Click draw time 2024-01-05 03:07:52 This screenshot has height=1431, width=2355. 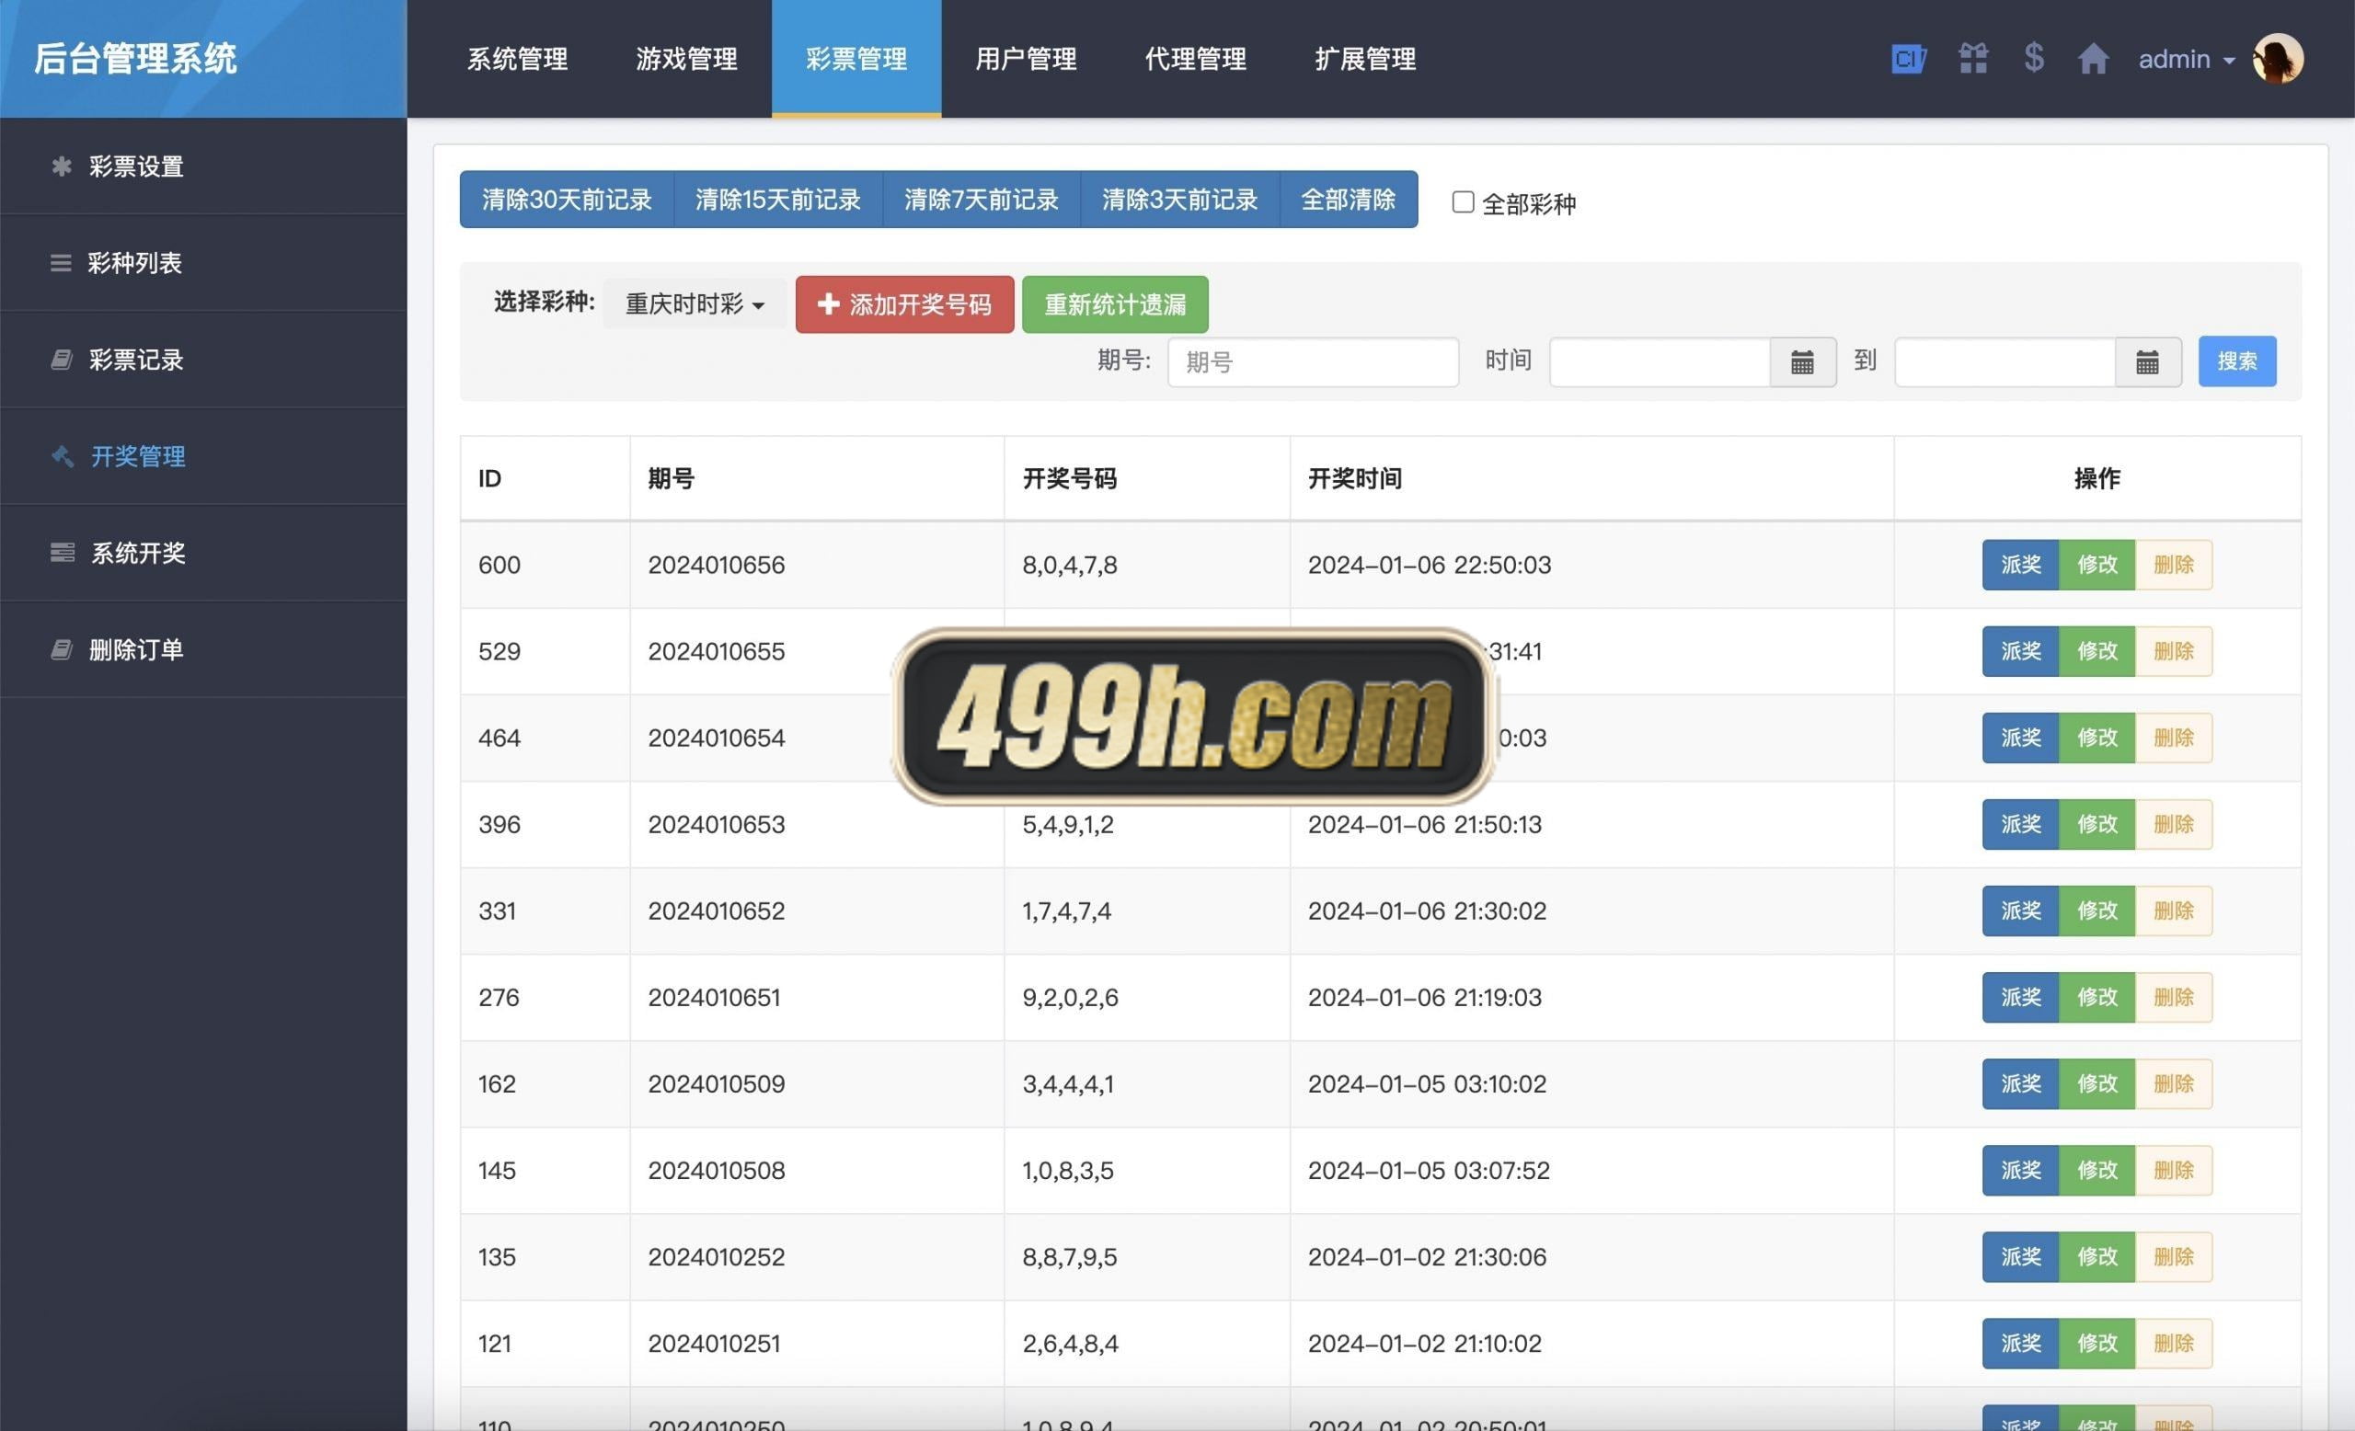point(1429,1170)
